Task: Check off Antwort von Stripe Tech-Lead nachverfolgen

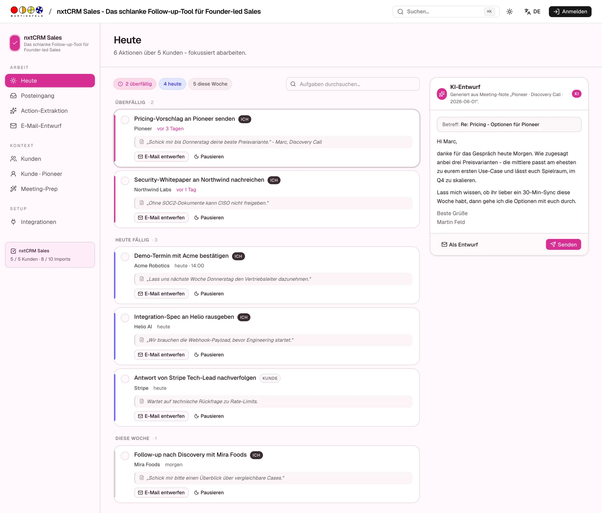Action: pos(125,379)
